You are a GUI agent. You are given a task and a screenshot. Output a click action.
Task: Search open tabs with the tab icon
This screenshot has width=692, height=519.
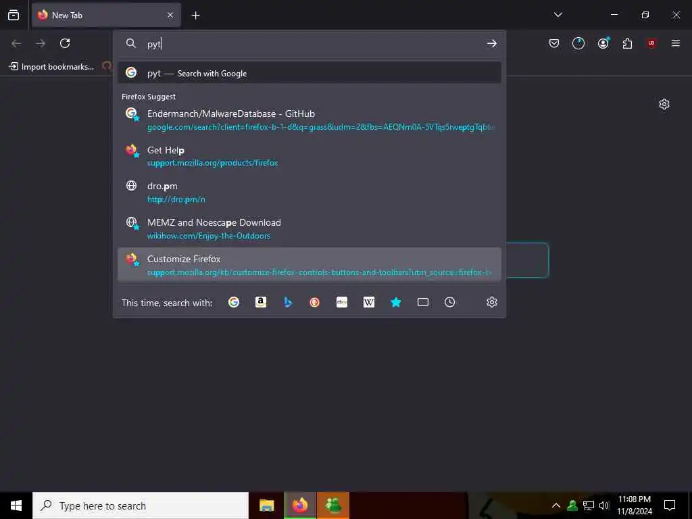coord(423,302)
